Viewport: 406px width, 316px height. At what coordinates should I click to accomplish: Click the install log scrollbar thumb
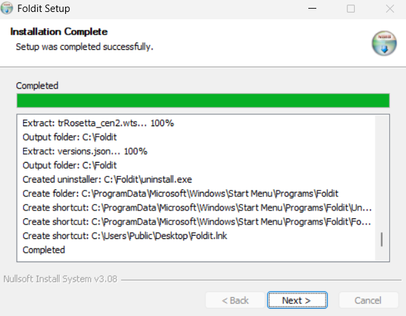pyautogui.click(x=381, y=240)
